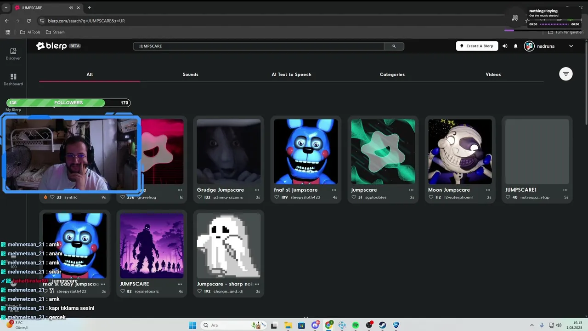
Task: Switch to the Categories tab
Action: point(392,74)
